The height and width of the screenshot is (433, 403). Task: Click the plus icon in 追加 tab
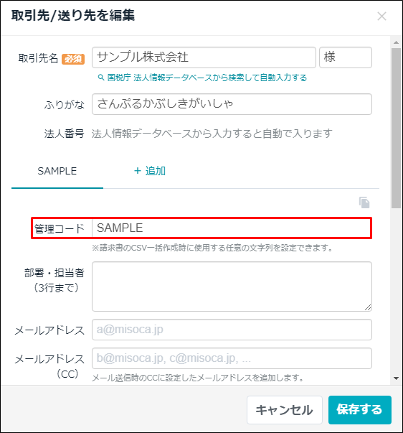tap(138, 171)
